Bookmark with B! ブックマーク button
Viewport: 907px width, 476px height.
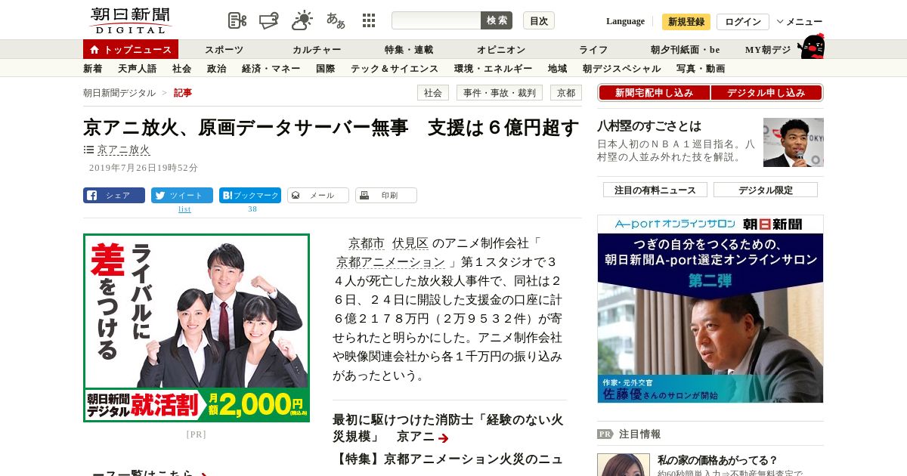click(x=250, y=195)
